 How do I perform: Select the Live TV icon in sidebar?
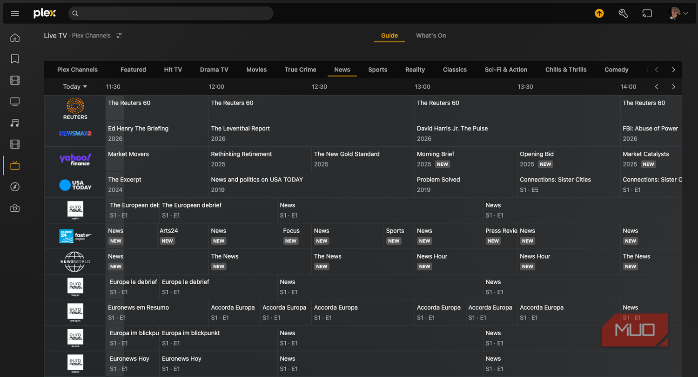pyautogui.click(x=15, y=165)
